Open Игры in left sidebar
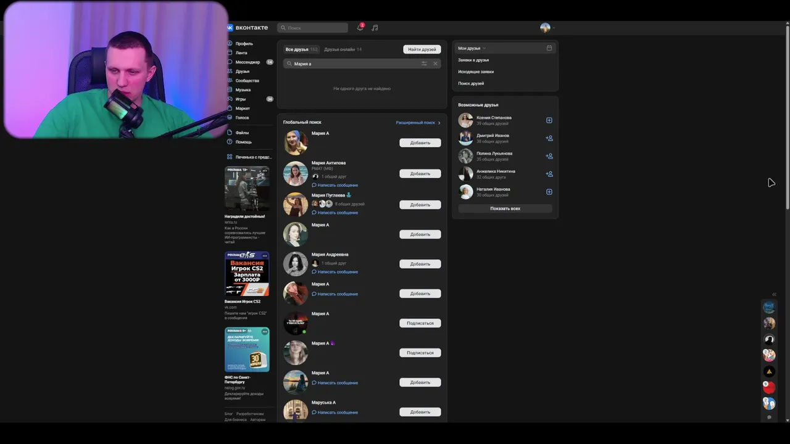Image resolution: width=790 pixels, height=444 pixels. pyautogui.click(x=240, y=99)
